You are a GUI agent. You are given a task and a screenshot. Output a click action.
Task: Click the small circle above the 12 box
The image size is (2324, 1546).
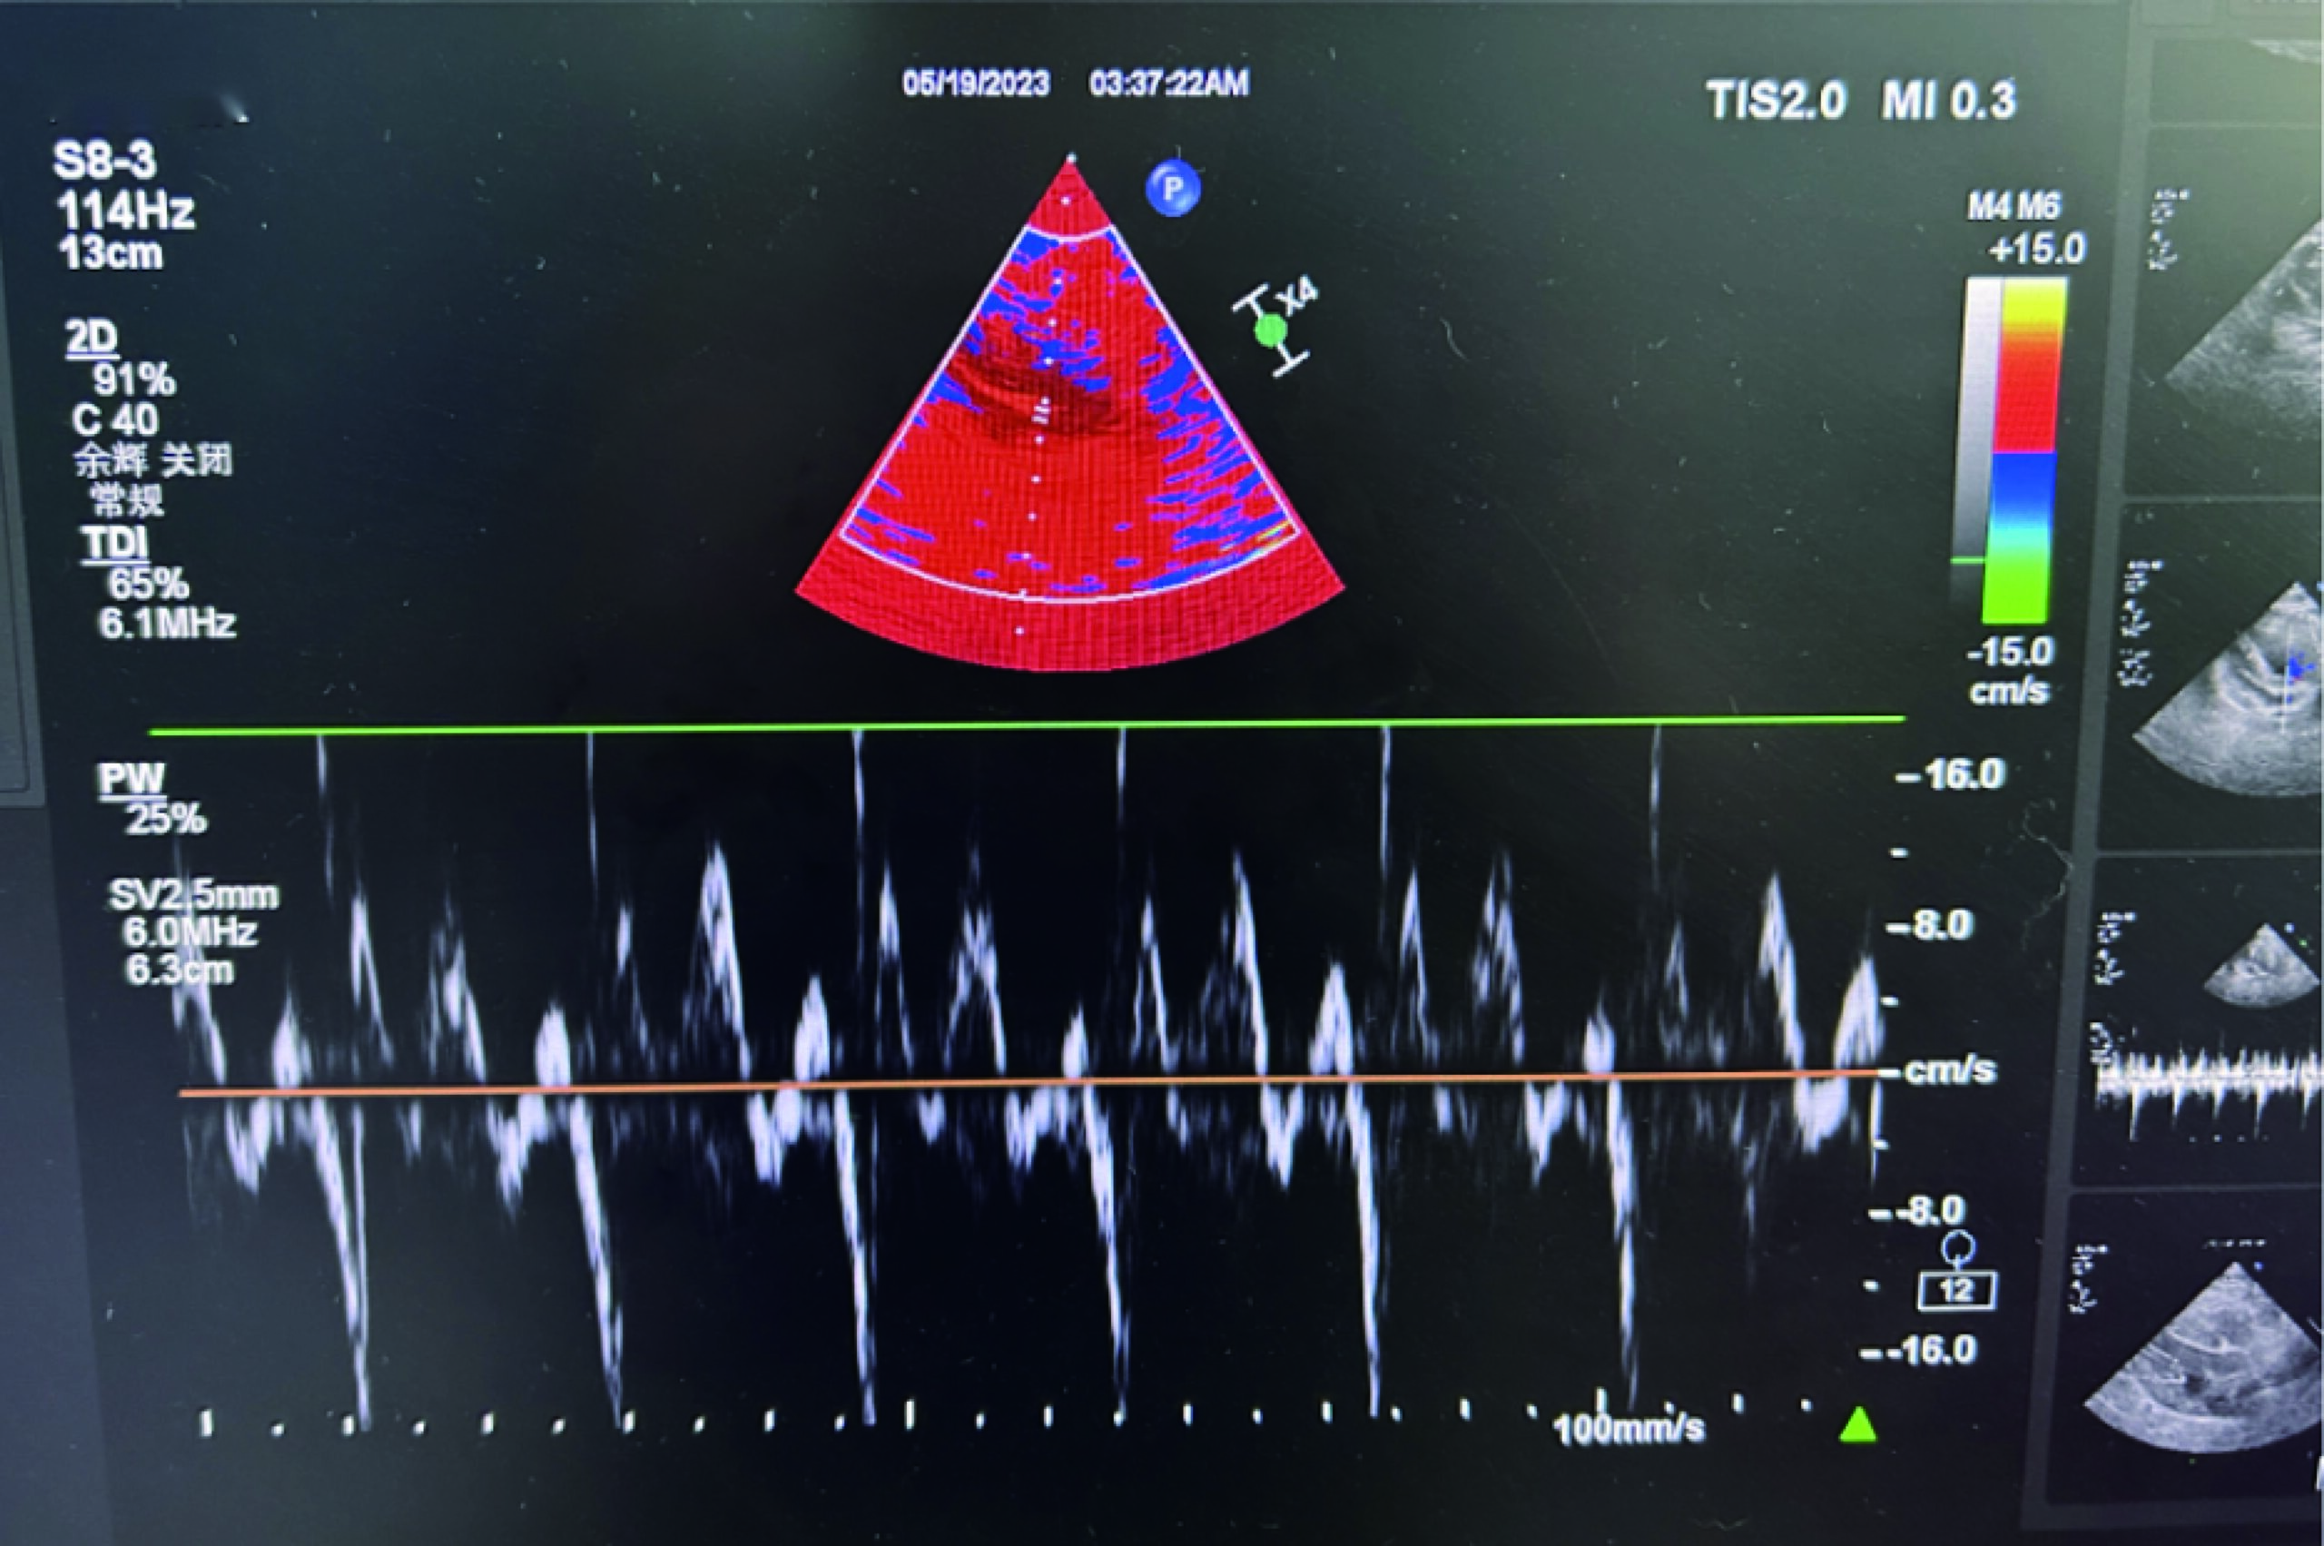[1956, 1248]
